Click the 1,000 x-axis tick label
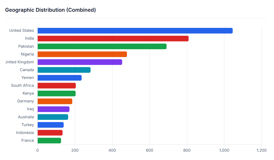This screenshot has height=160, width=274. [224, 150]
